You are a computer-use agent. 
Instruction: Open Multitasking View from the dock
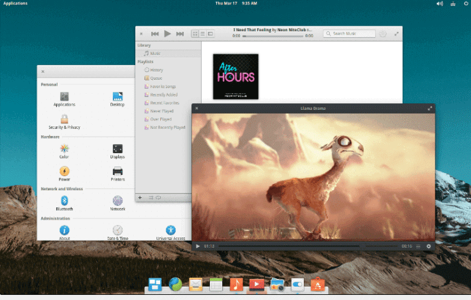155,285
